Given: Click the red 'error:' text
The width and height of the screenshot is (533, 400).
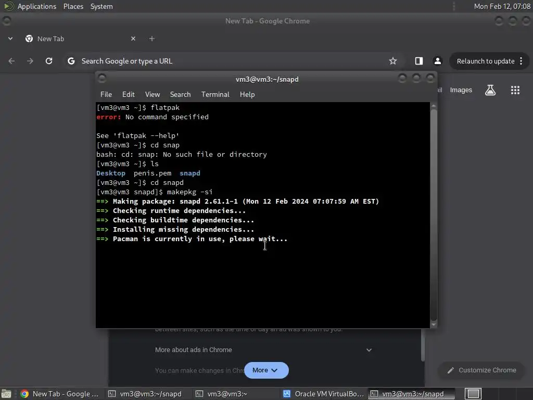Looking at the screenshot, I should [108, 117].
